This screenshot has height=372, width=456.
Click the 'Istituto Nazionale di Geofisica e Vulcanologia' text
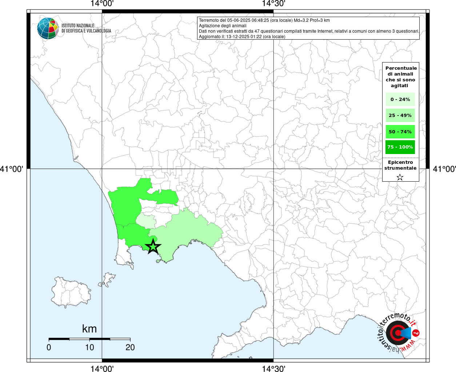coord(86,28)
